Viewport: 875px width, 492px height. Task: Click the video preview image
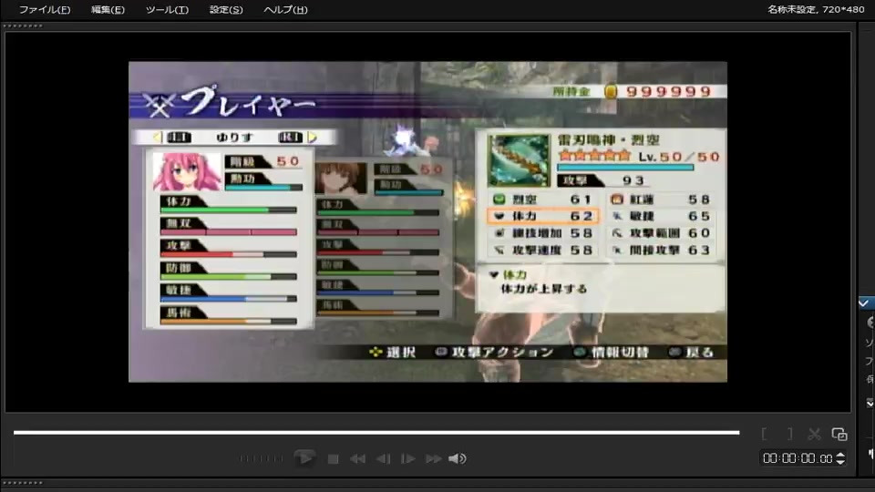point(427,222)
